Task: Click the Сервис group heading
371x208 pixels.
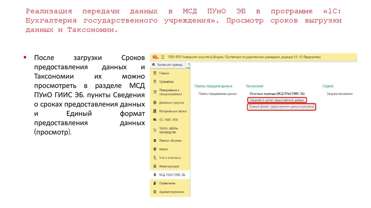Action: 328,86
